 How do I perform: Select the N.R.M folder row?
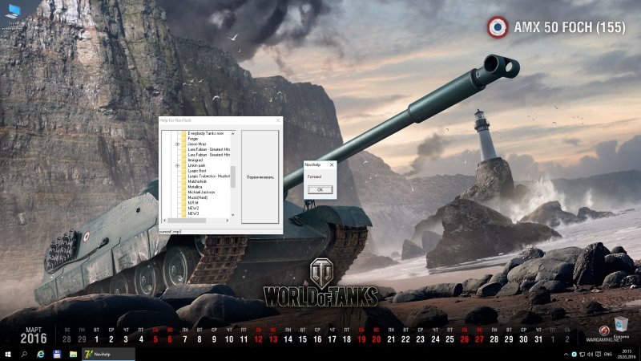click(193, 203)
